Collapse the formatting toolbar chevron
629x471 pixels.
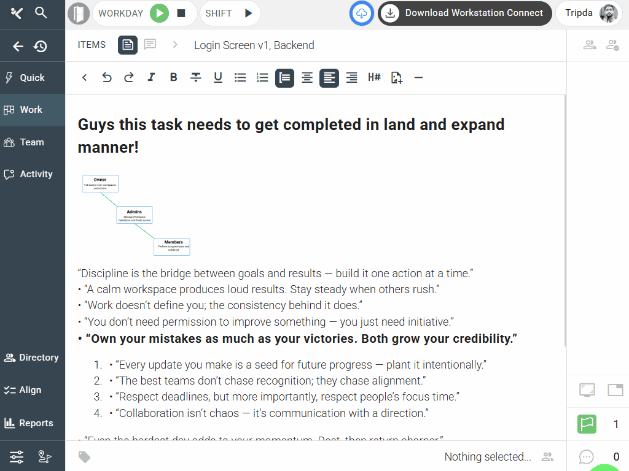[x=85, y=77]
